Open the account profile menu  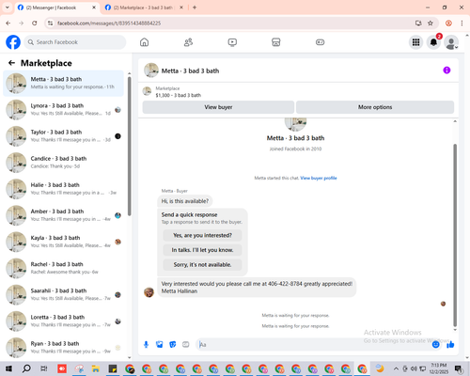(451, 42)
